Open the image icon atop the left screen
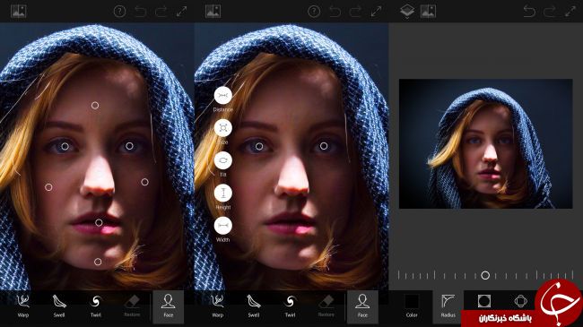583x327 pixels. (x=18, y=12)
